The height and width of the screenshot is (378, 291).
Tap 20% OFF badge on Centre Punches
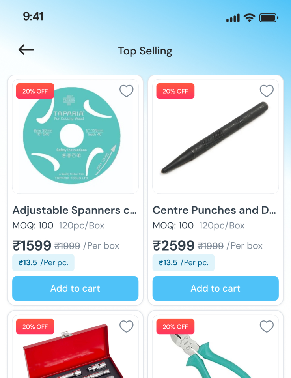[175, 91]
